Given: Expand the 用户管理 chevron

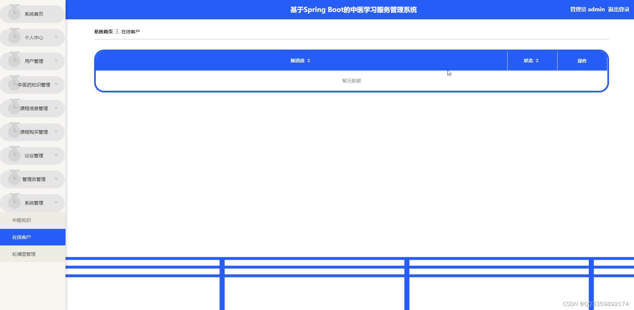Looking at the screenshot, I should click(56, 61).
